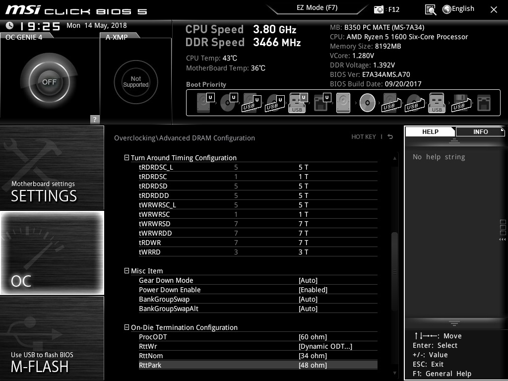Go back using the return arrow icon
Image resolution: width=508 pixels, height=381 pixels.
pos(390,137)
